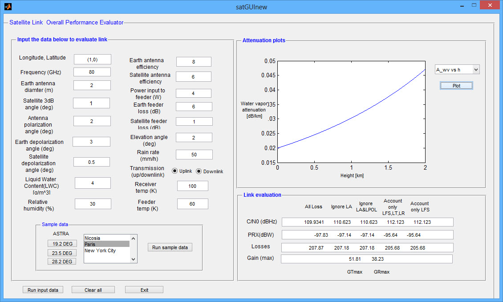
Task: Click the Rain rate input field
Action: click(x=194, y=155)
